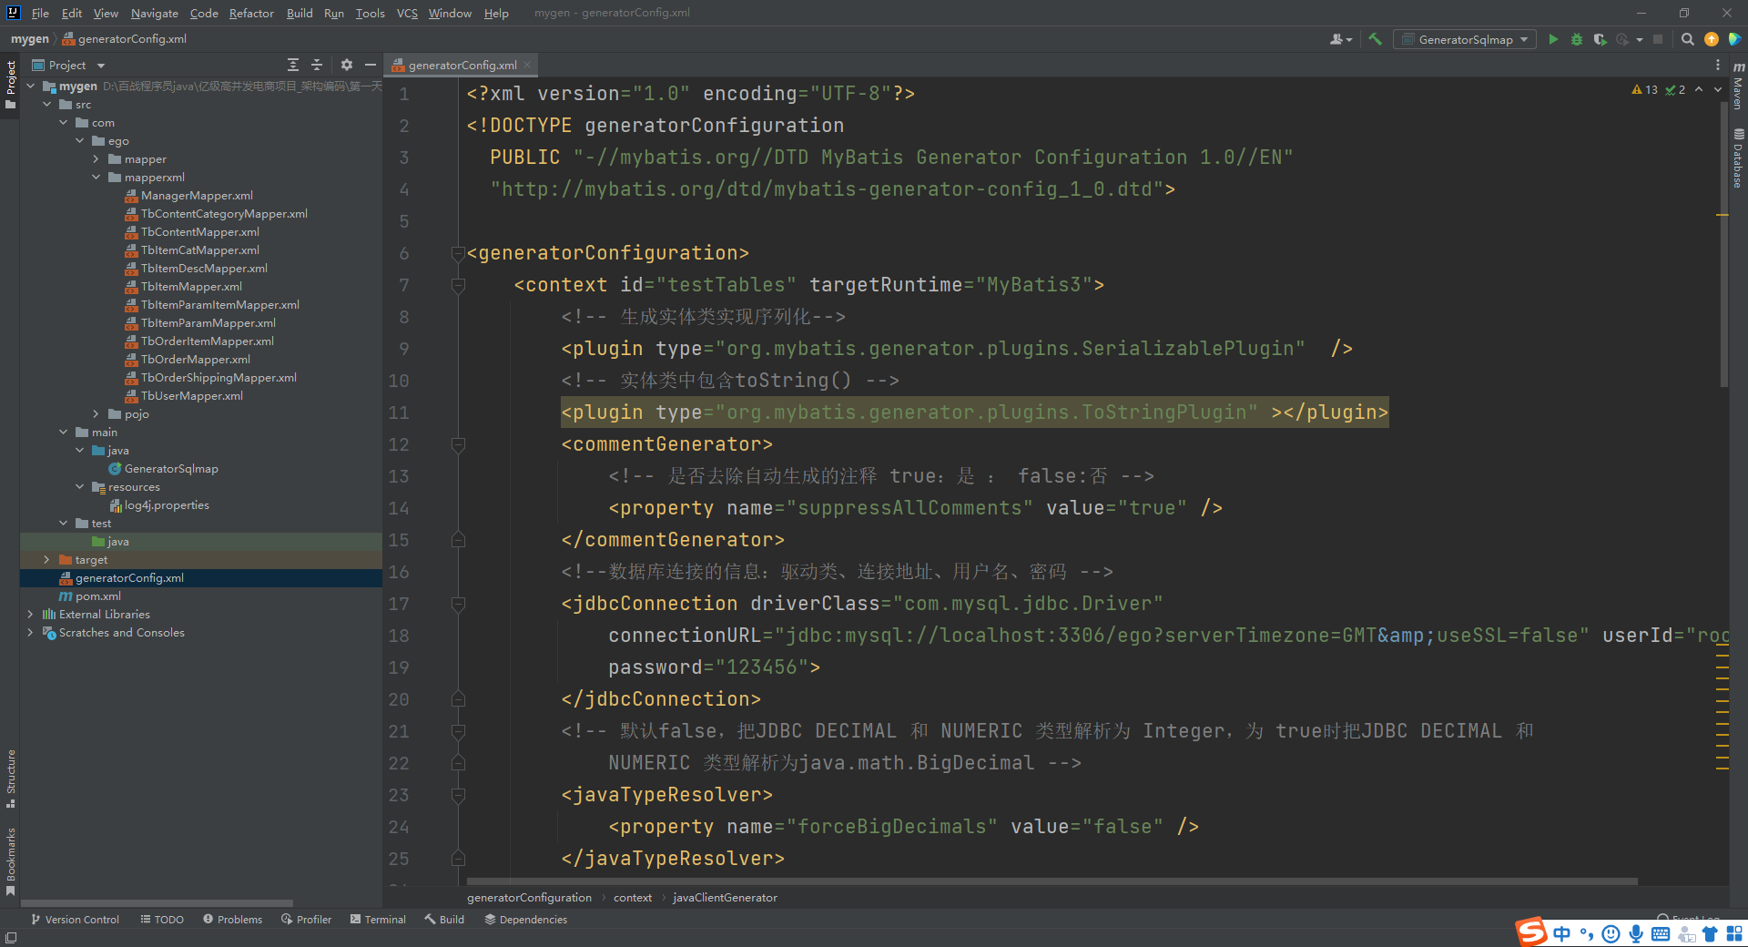Click the Profiler run icon in toolbar

(x=1622, y=39)
